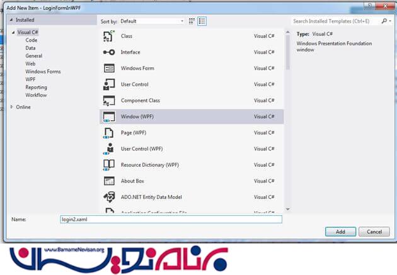Open the General category
This screenshot has width=397, height=275.
(x=33, y=56)
